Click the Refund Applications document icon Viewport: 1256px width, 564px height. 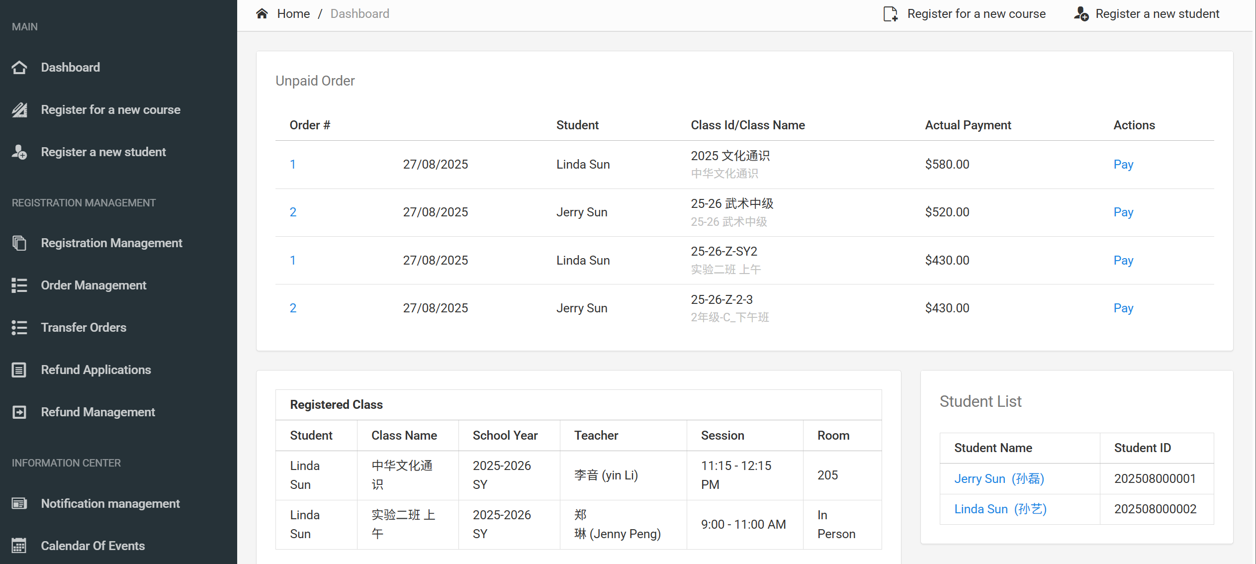pos(19,370)
